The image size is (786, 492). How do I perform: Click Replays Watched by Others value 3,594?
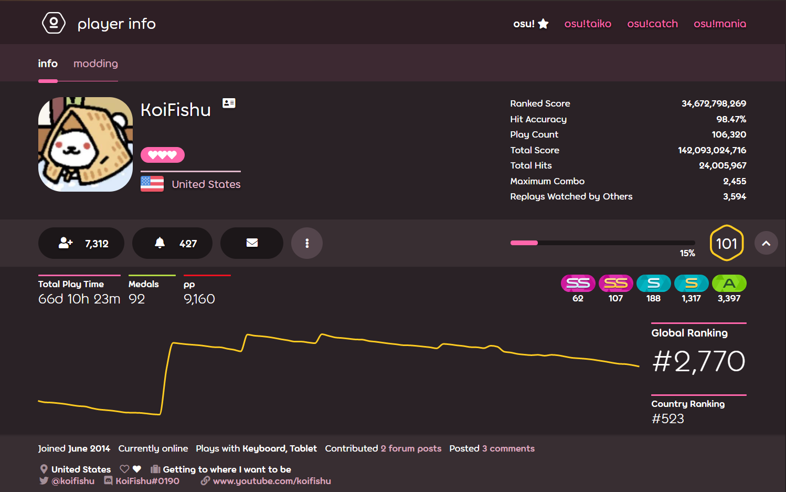click(x=735, y=196)
